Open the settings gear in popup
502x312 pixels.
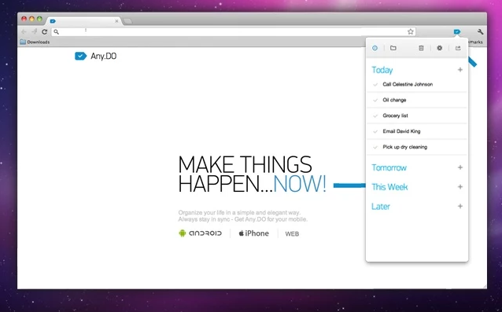tap(439, 48)
